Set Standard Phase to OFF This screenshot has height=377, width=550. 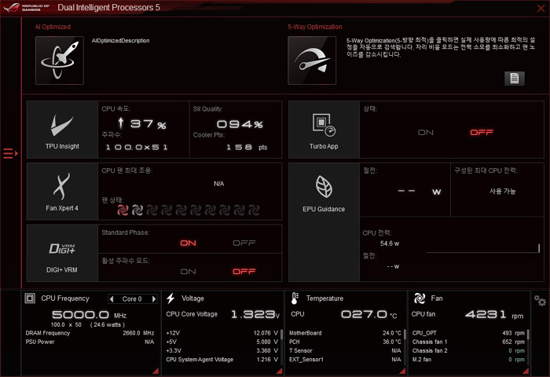pyautogui.click(x=244, y=243)
